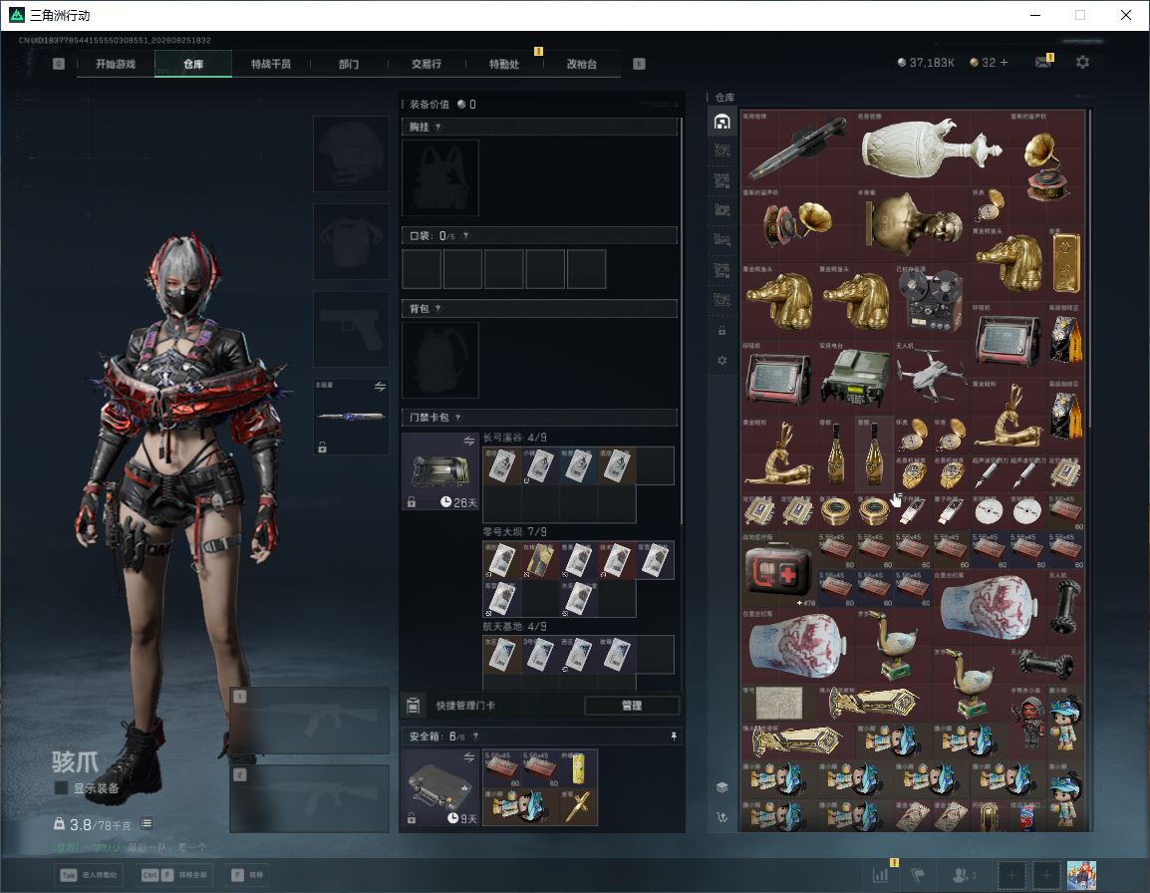Toggle the pin icon on 安全箱 header

pyautogui.click(x=674, y=736)
